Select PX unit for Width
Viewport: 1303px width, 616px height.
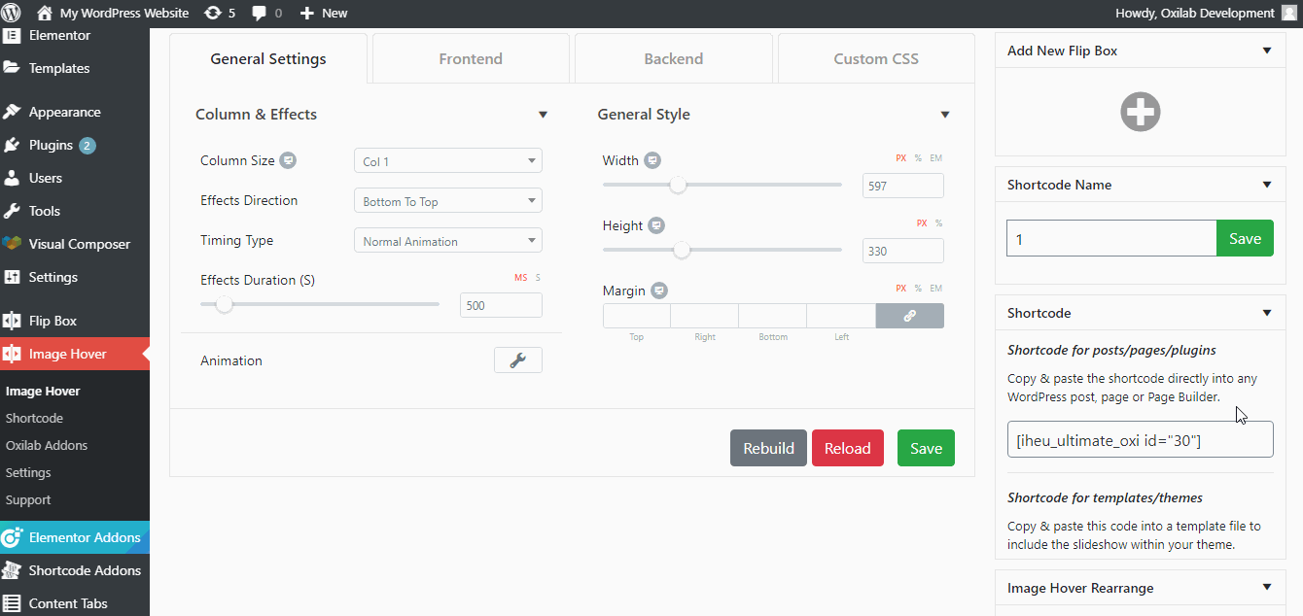(901, 158)
